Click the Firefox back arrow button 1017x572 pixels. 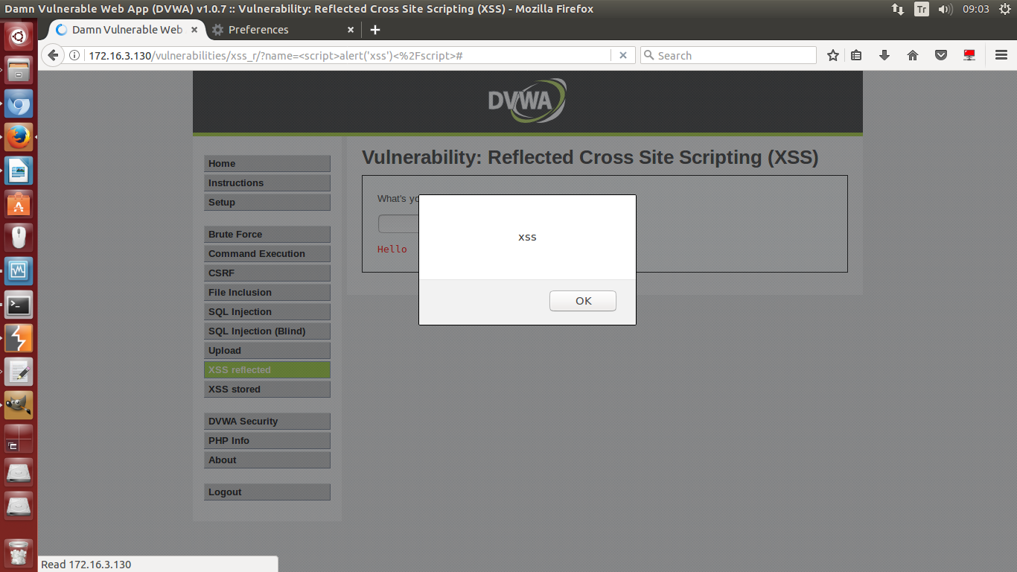click(x=53, y=55)
